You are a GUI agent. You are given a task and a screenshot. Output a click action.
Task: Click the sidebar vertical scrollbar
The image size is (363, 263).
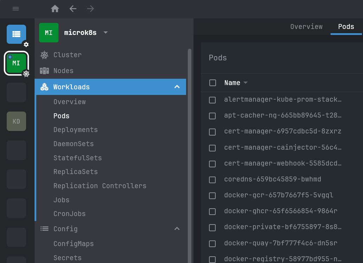(x=190, y=155)
